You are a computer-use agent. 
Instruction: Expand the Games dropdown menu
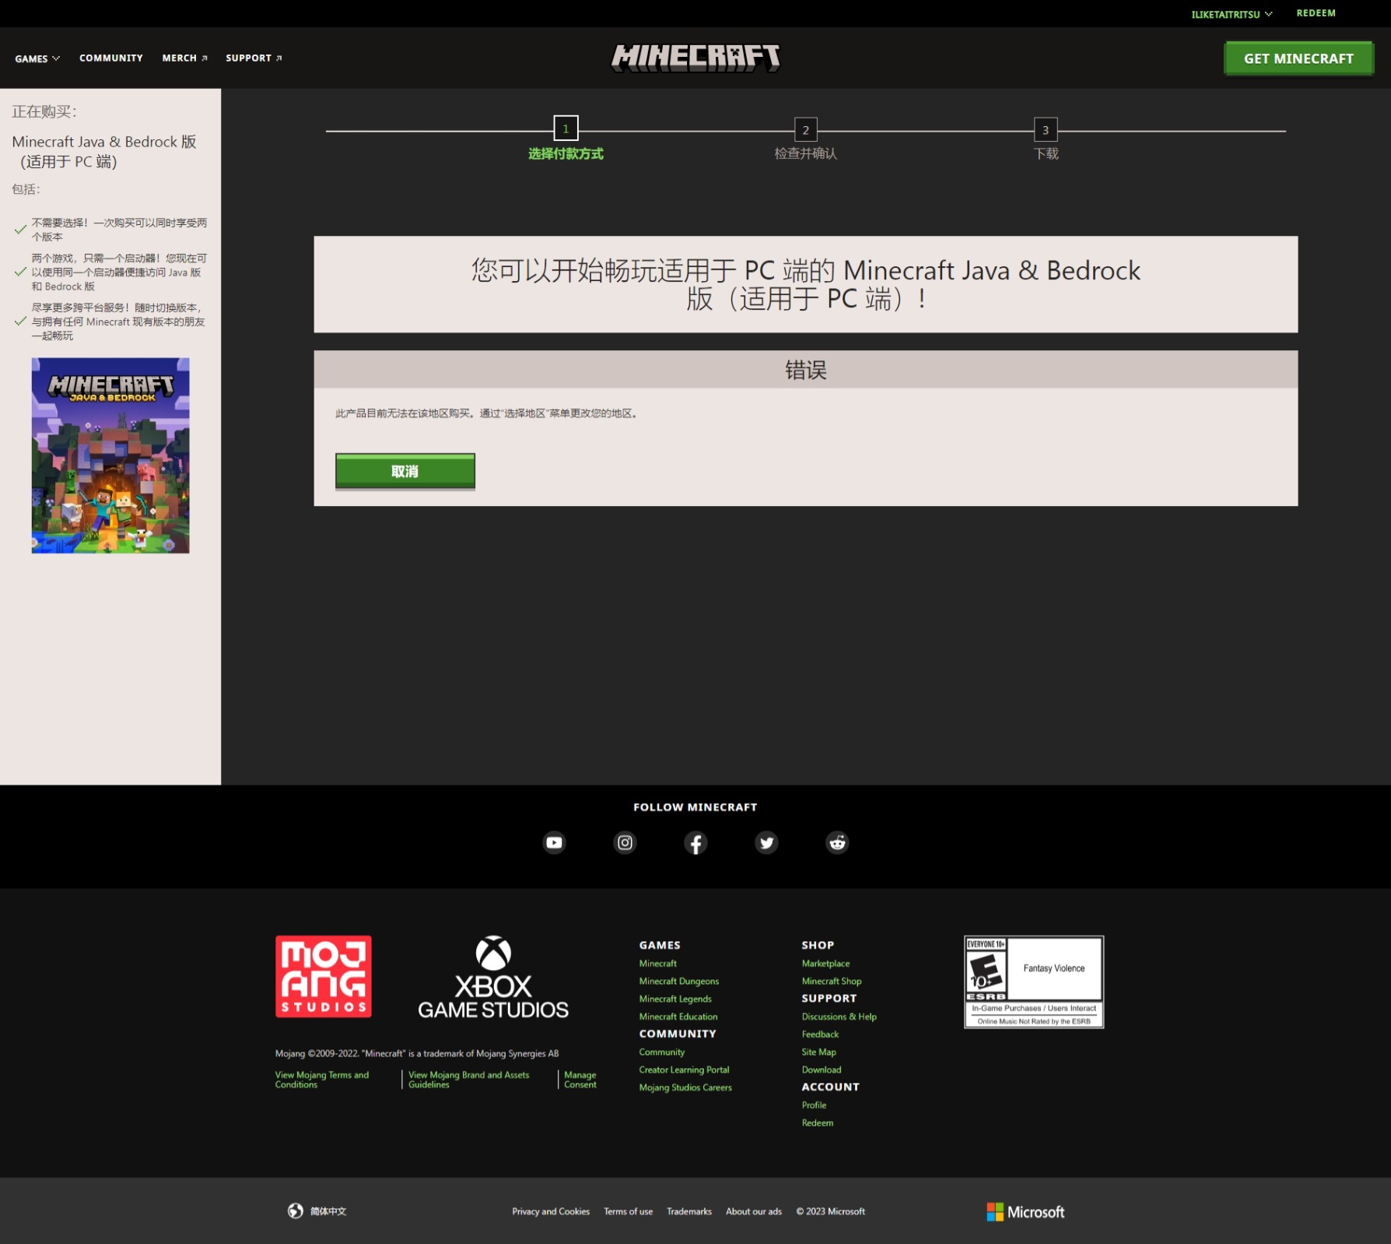click(37, 58)
